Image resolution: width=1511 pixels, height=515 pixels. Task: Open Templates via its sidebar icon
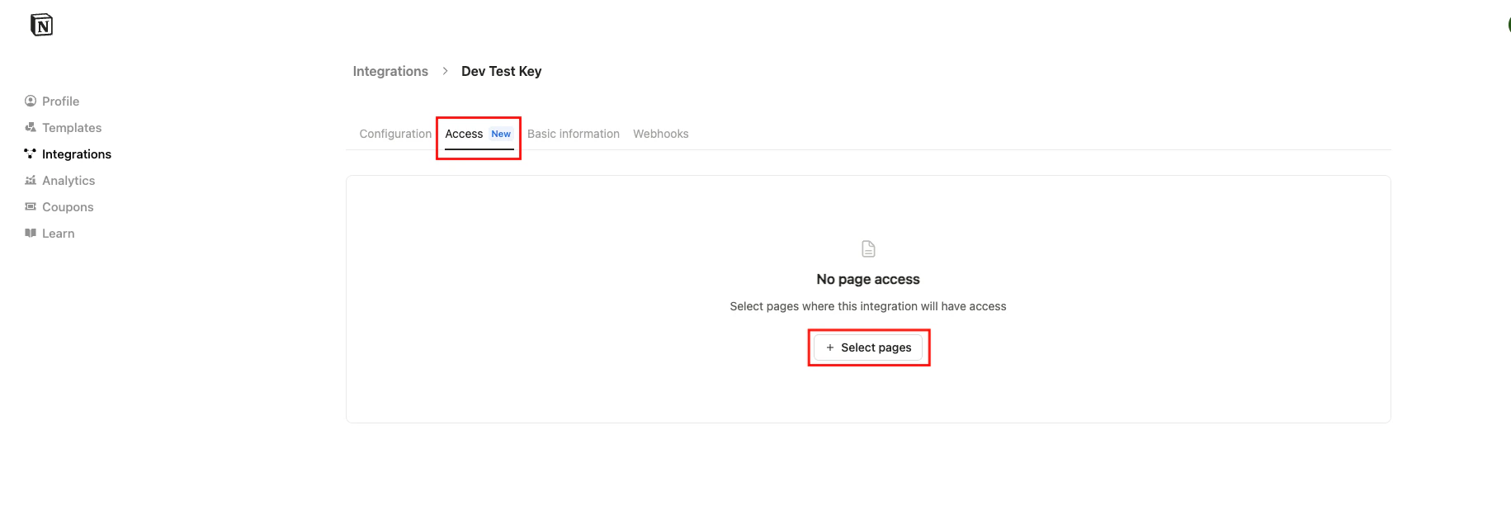click(30, 127)
